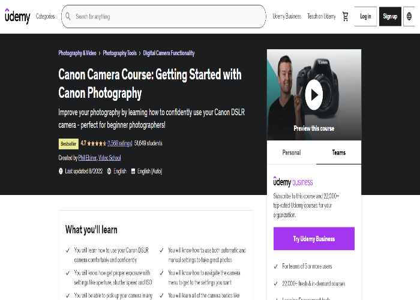The height and width of the screenshot is (300, 420).
Task: Click checkmark beside teams of 5 users
Action: pos(276,266)
